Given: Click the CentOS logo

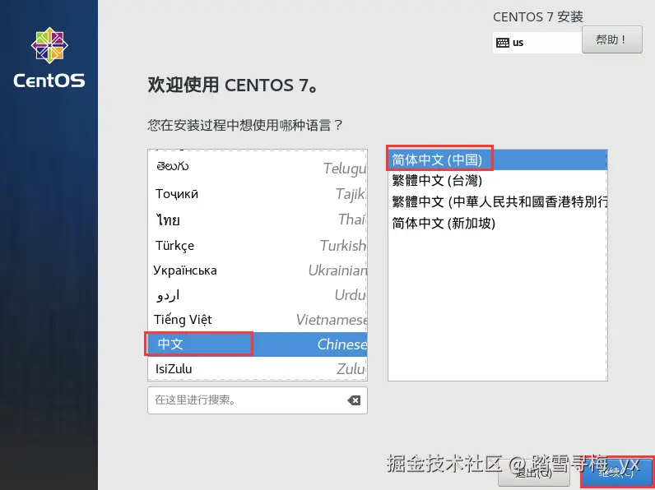Looking at the screenshot, I should (x=49, y=58).
